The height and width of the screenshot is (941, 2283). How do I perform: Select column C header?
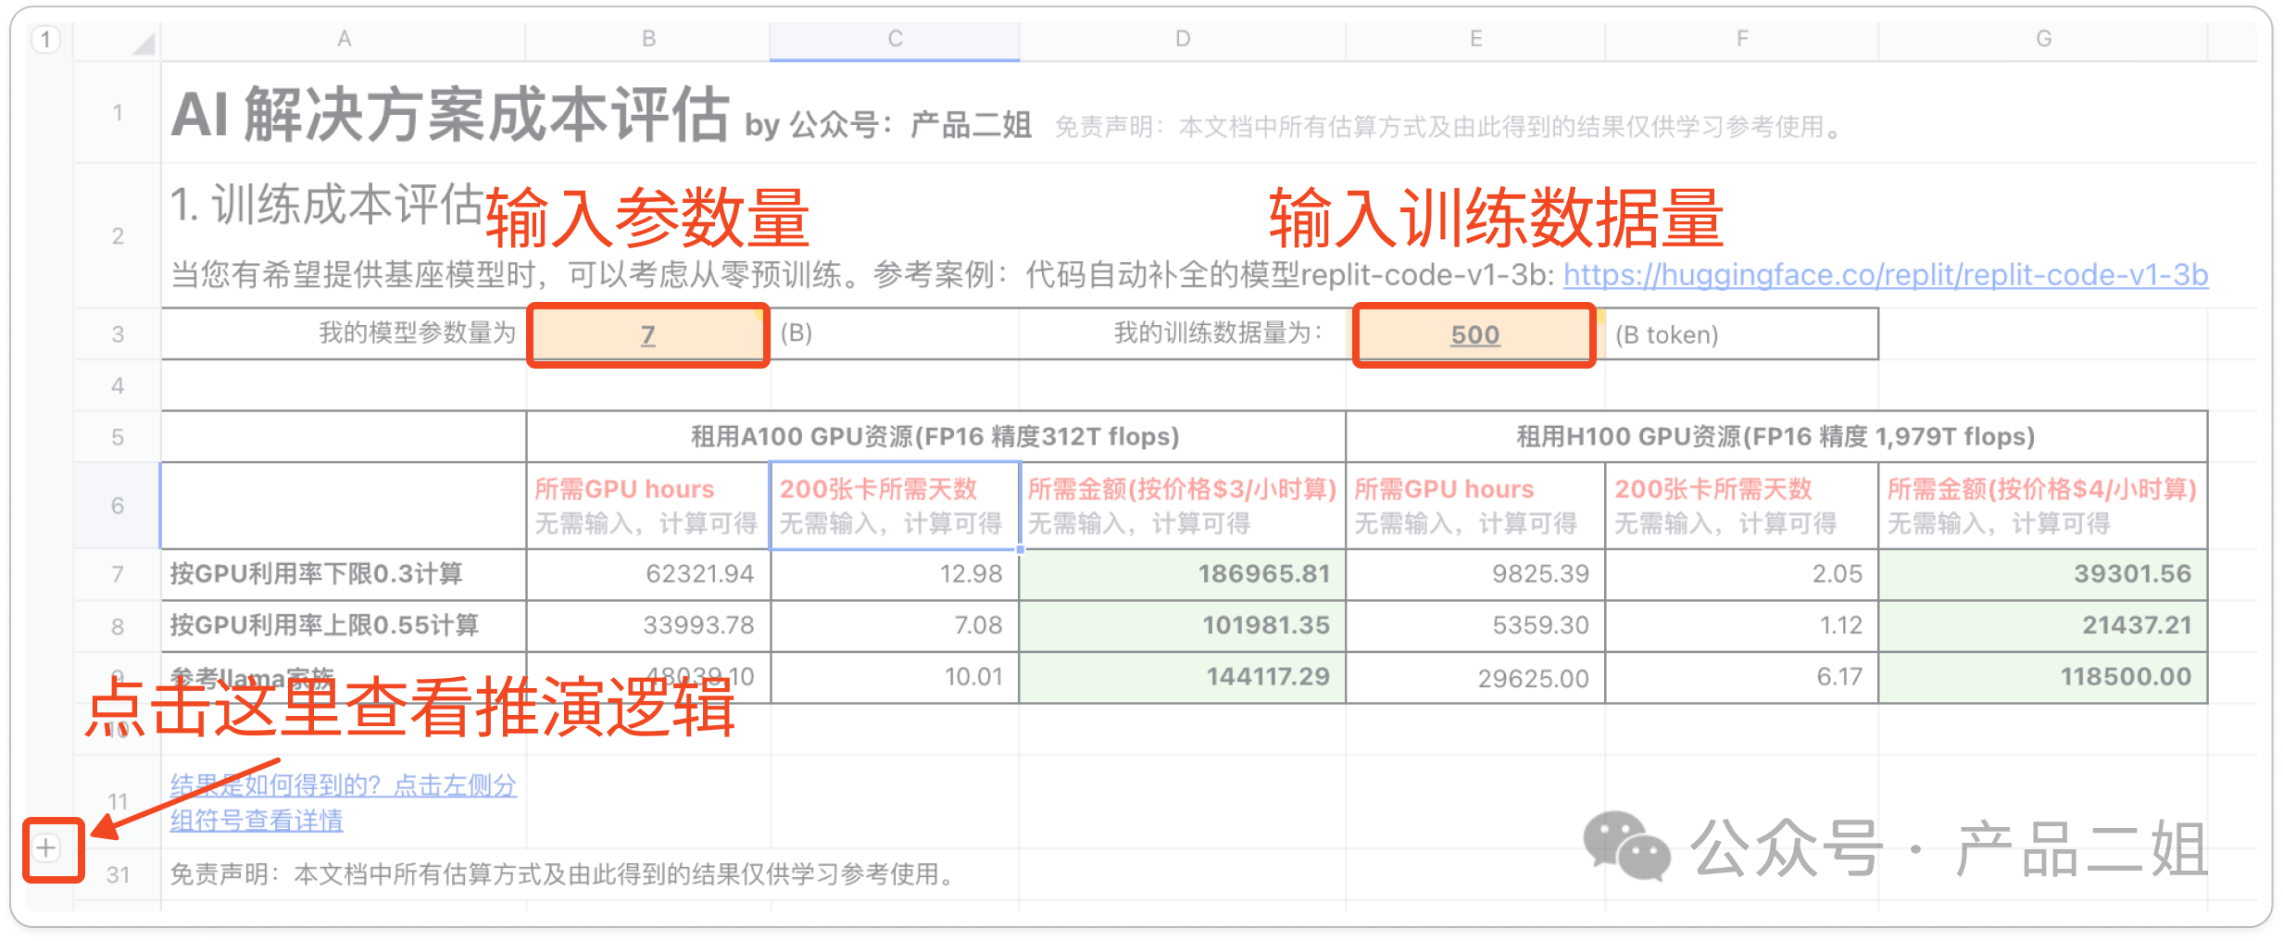[x=894, y=39]
